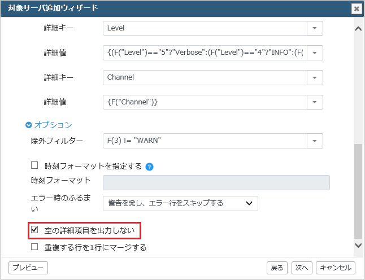The height and width of the screenshot is (280, 365).
Task: Click in the Verbose expression value field
Action: (205, 53)
